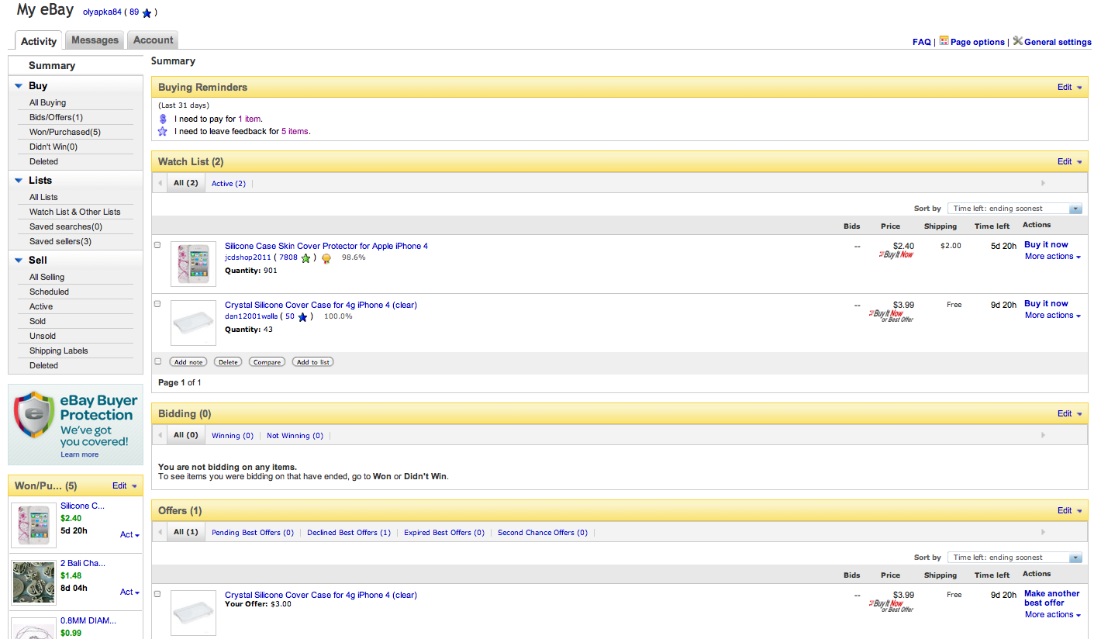Viewport: 1101px width, 639px height.
Task: Click the left arrow in Offers tab bar
Action: (x=160, y=533)
